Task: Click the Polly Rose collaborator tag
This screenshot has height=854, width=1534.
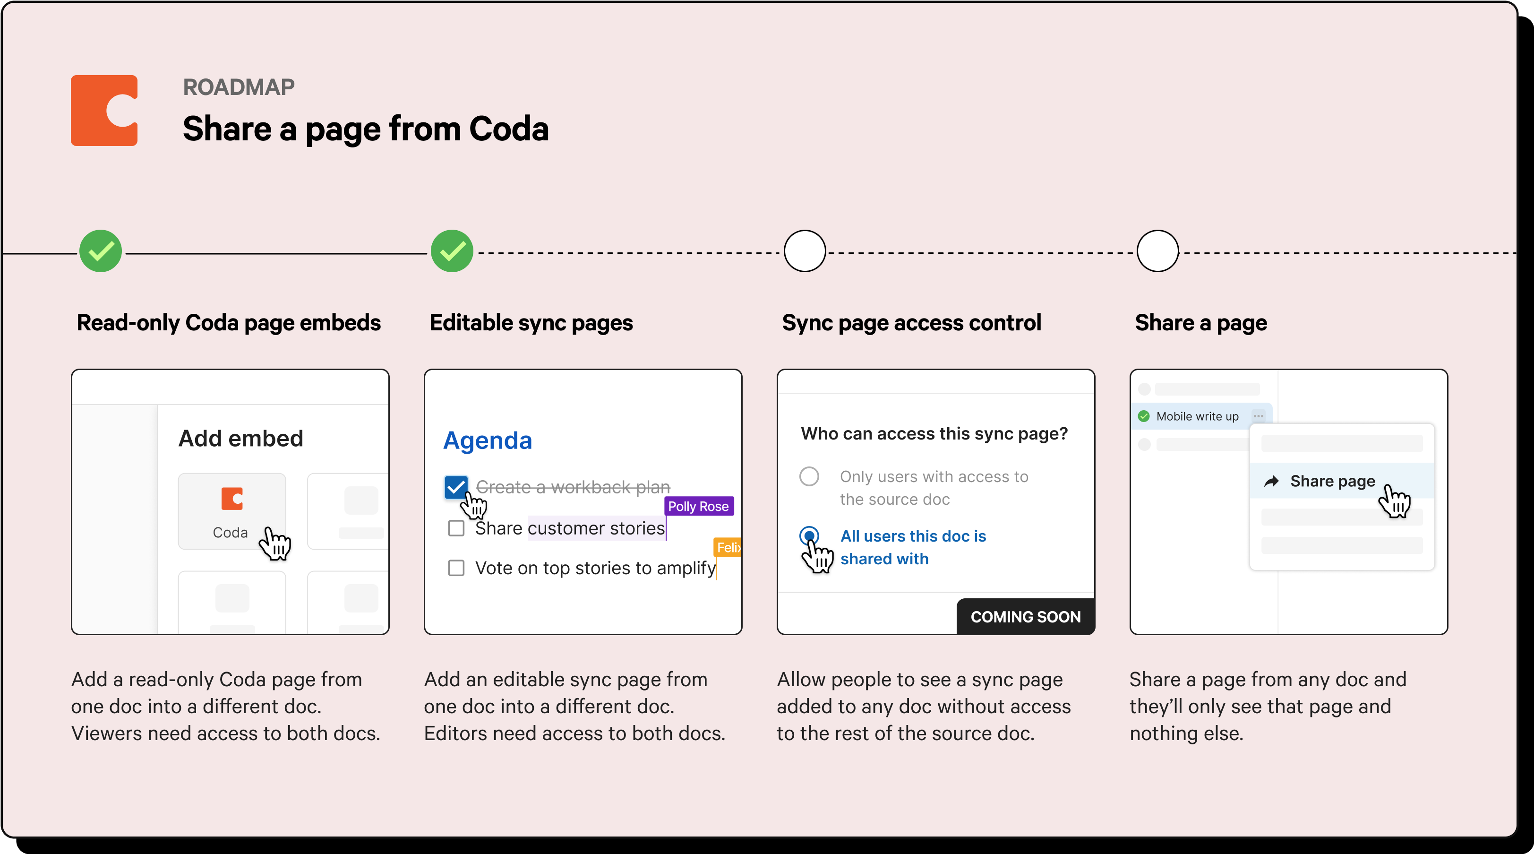Action: 699,506
